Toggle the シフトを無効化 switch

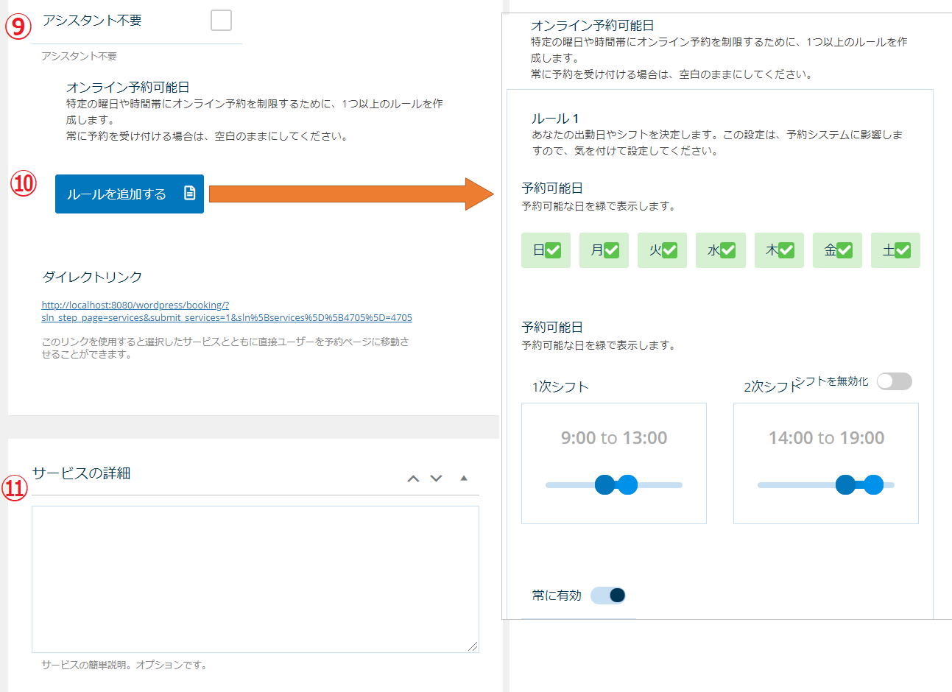(895, 381)
